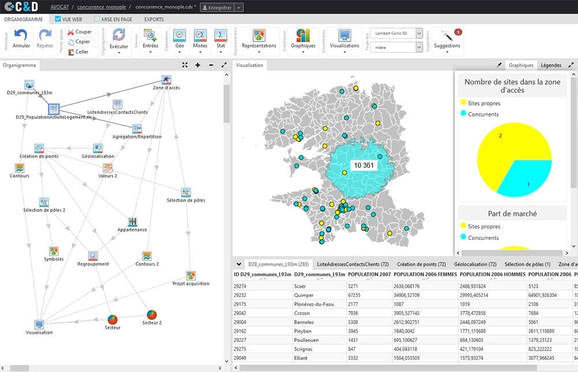Open the Graphiques chart tool

click(x=303, y=35)
